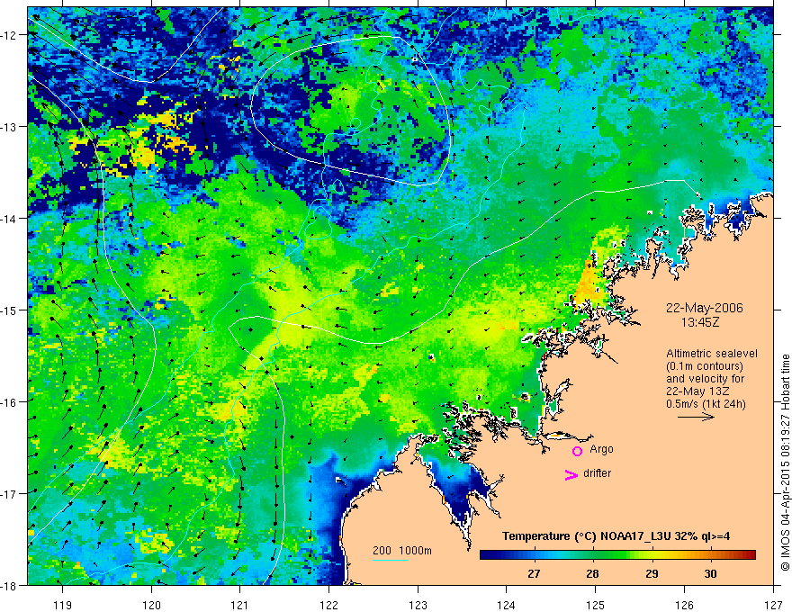Click the '28' tick label under the color bar
The width and height of the screenshot is (792, 612).
(x=592, y=573)
